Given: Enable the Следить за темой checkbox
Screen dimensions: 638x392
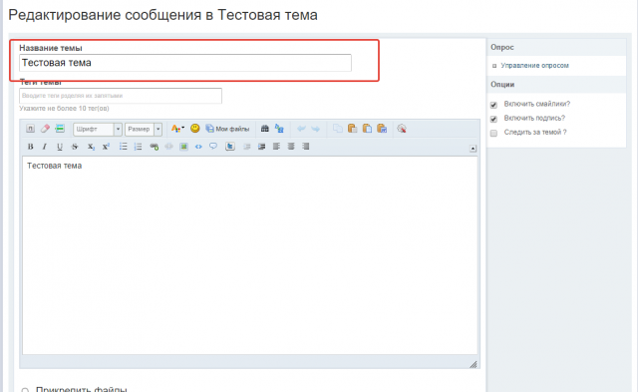Looking at the screenshot, I should (x=493, y=133).
